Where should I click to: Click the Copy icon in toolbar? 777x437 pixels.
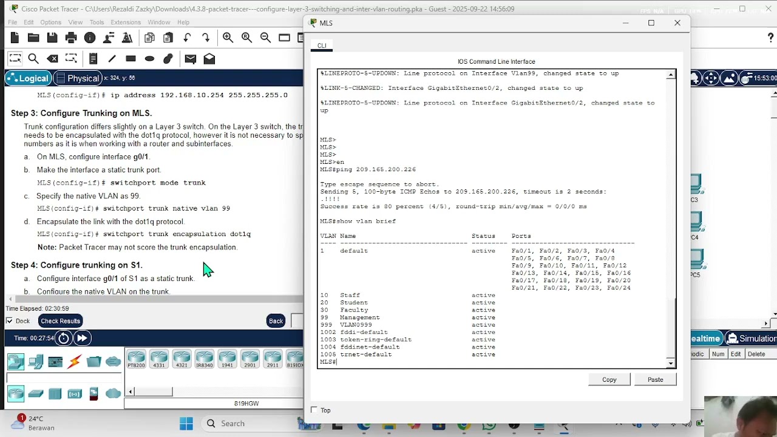click(149, 38)
